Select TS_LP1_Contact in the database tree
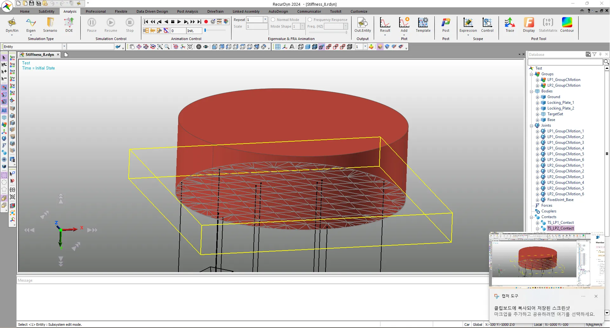Image resolution: width=610 pixels, height=328 pixels. [x=560, y=223]
